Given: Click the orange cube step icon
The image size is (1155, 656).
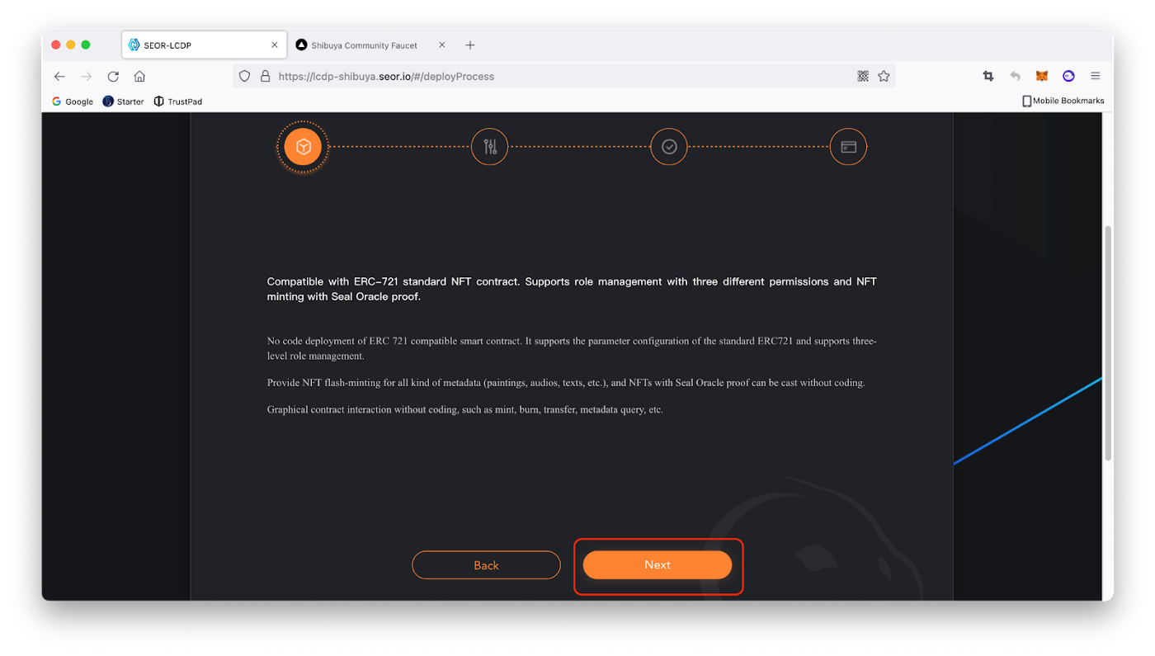Looking at the screenshot, I should [x=303, y=147].
